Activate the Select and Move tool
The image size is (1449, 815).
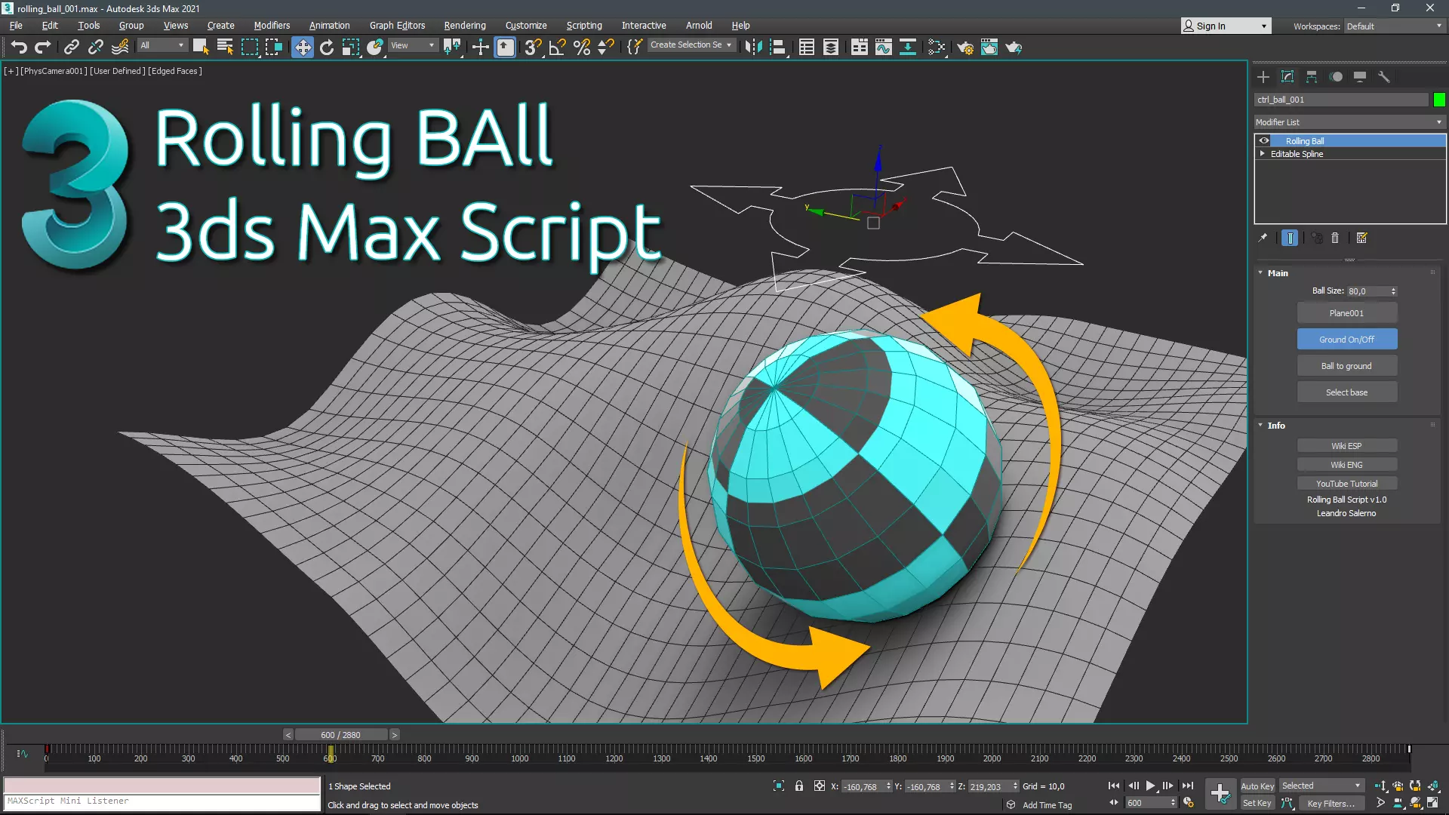[x=302, y=47]
